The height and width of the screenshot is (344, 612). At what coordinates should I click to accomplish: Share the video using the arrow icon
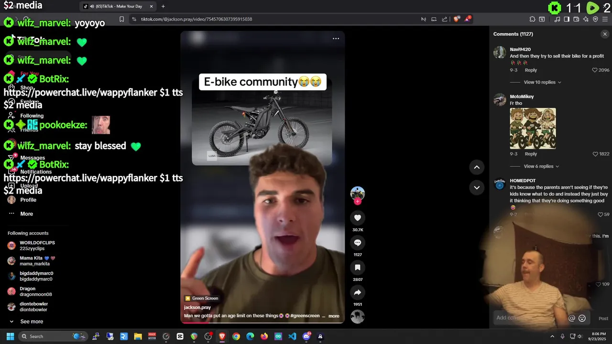tap(357, 292)
